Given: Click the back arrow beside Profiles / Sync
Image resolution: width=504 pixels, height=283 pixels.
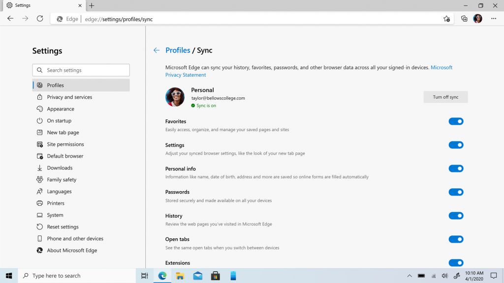Looking at the screenshot, I should (x=157, y=50).
